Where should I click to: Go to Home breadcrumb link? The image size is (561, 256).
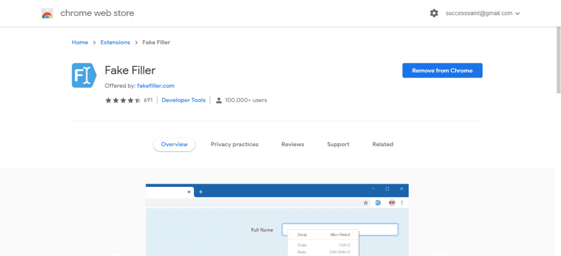[80, 43]
